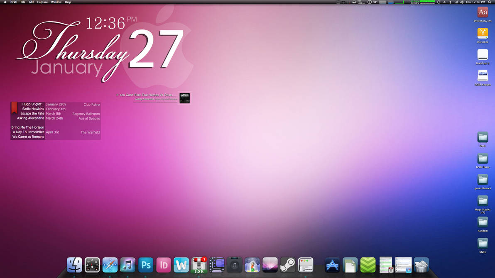Screen dimensions: 495x278
Task: Open the File menu
Action: (23, 2)
